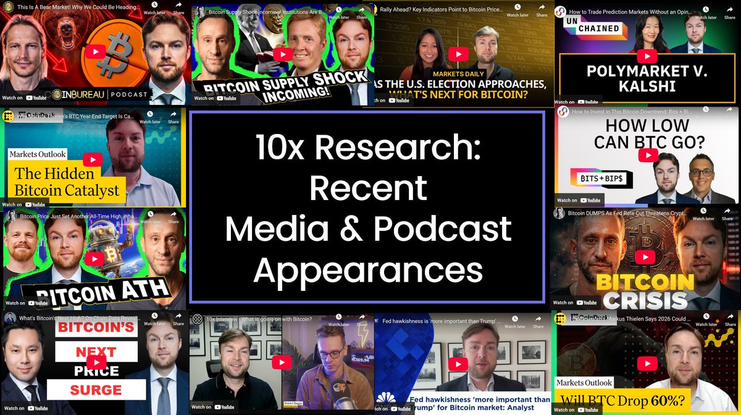Image resolution: width=741 pixels, height=415 pixels.
Task: Open Watch on YouTube for "How Low Can BTC Go?"
Action: tap(579, 200)
